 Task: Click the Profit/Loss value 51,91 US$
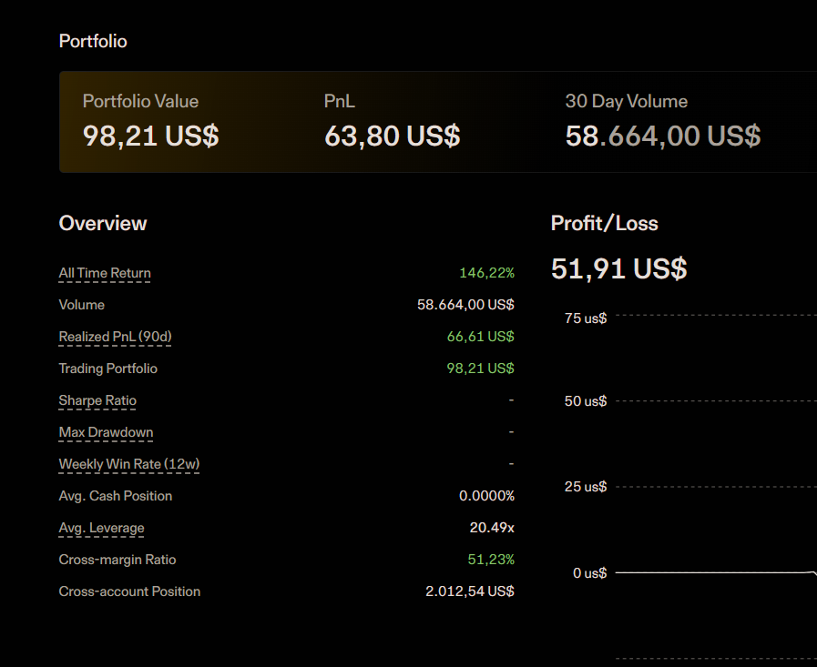click(x=619, y=268)
